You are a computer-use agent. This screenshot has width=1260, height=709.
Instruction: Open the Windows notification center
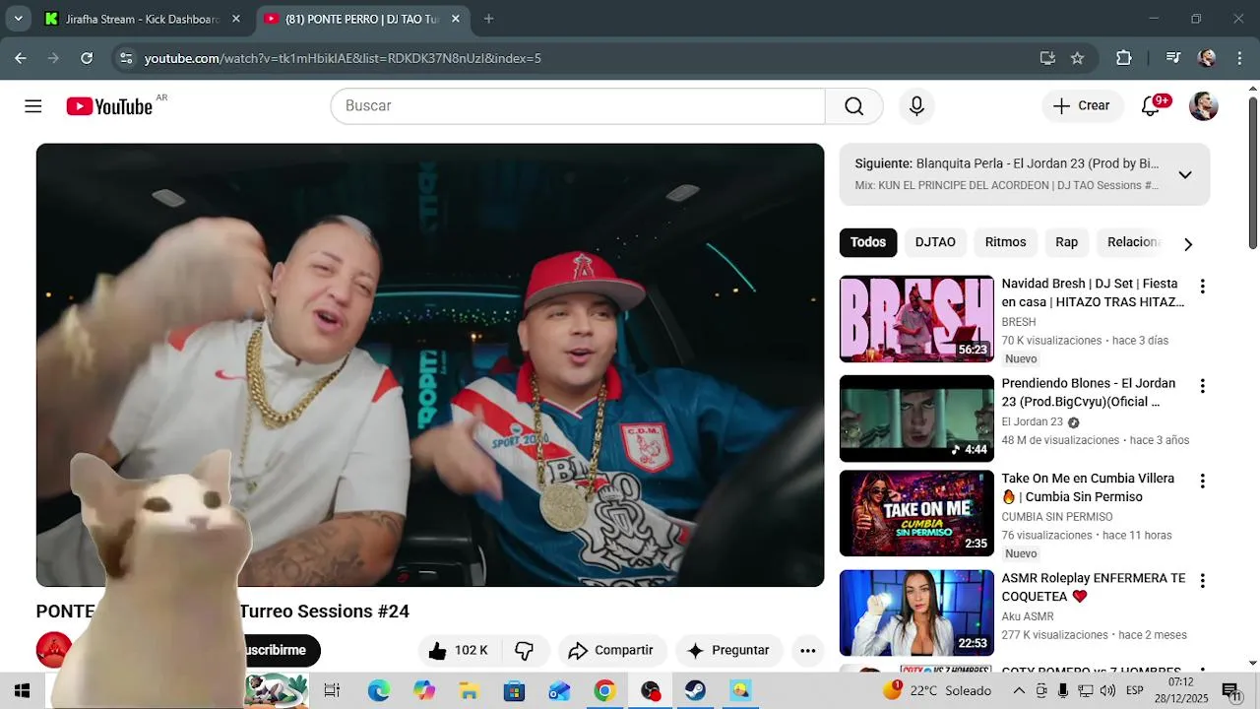(1232, 691)
